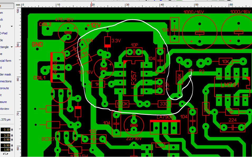Select the 220 resistor component

point(206,109)
